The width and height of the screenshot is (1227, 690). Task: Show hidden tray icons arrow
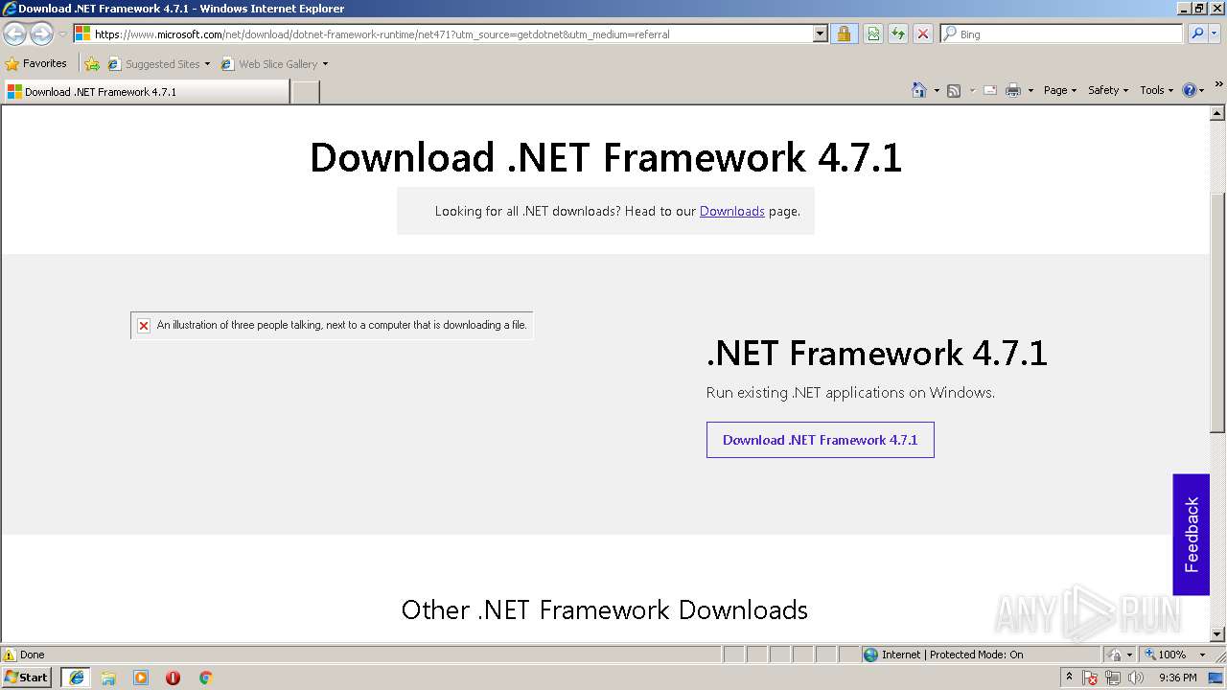click(1069, 678)
